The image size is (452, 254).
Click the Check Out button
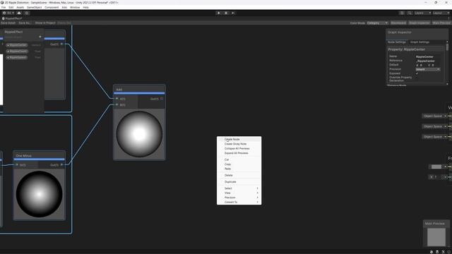(x=64, y=23)
